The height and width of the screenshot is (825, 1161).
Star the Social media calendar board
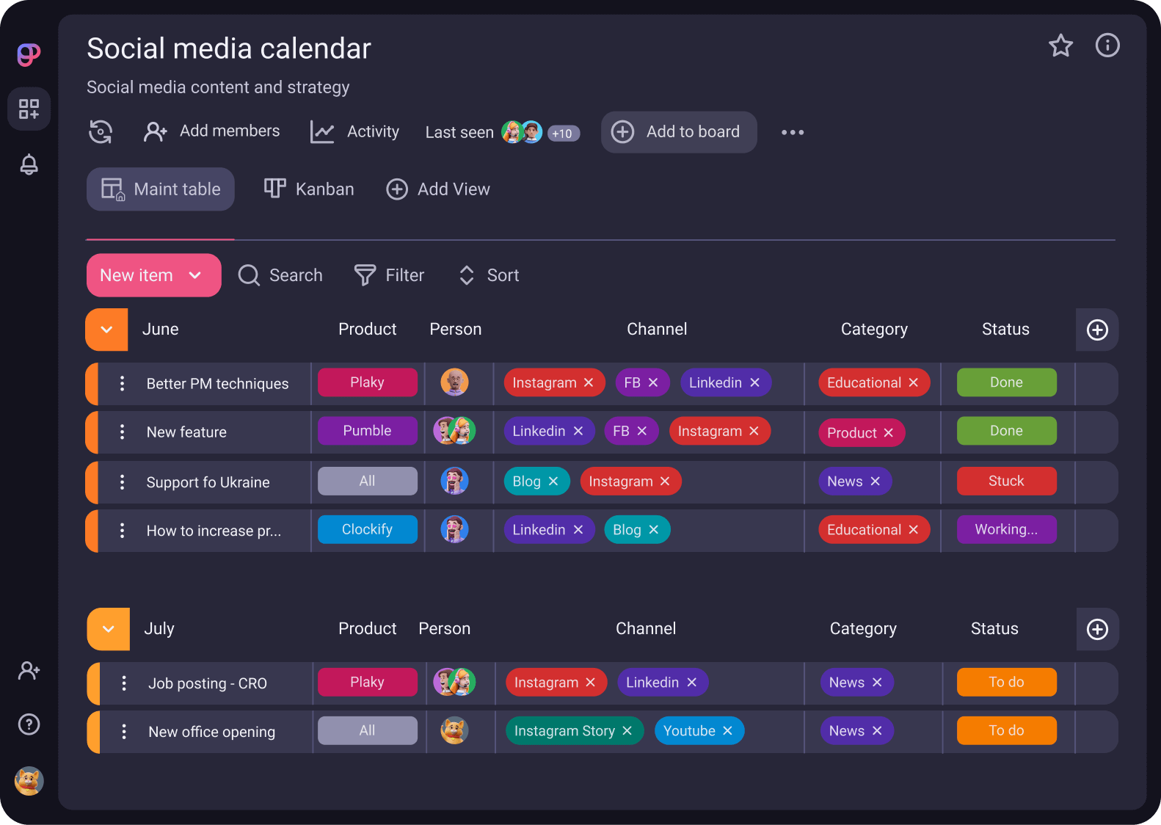coord(1060,46)
